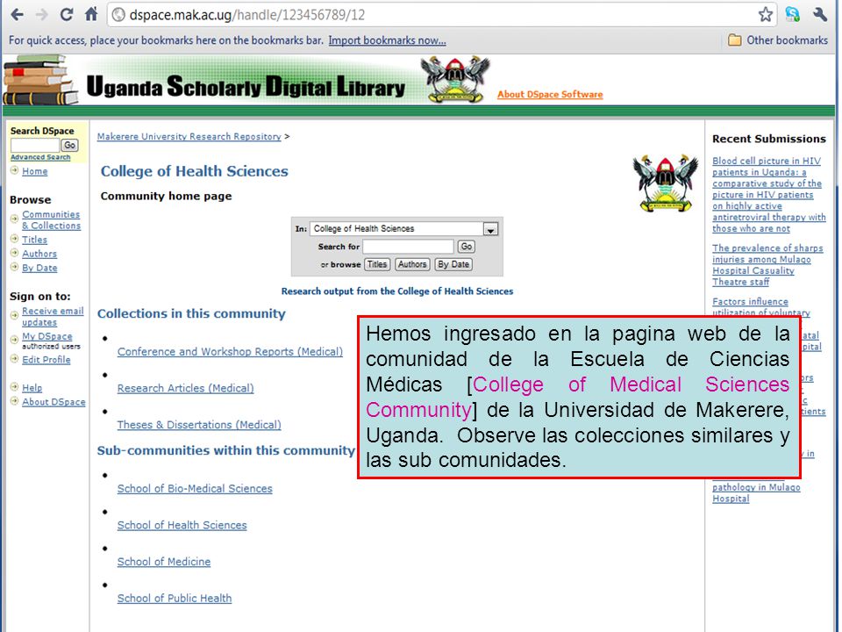Open Help link in sidebar
Screen dimensions: 842x632
tap(32, 387)
